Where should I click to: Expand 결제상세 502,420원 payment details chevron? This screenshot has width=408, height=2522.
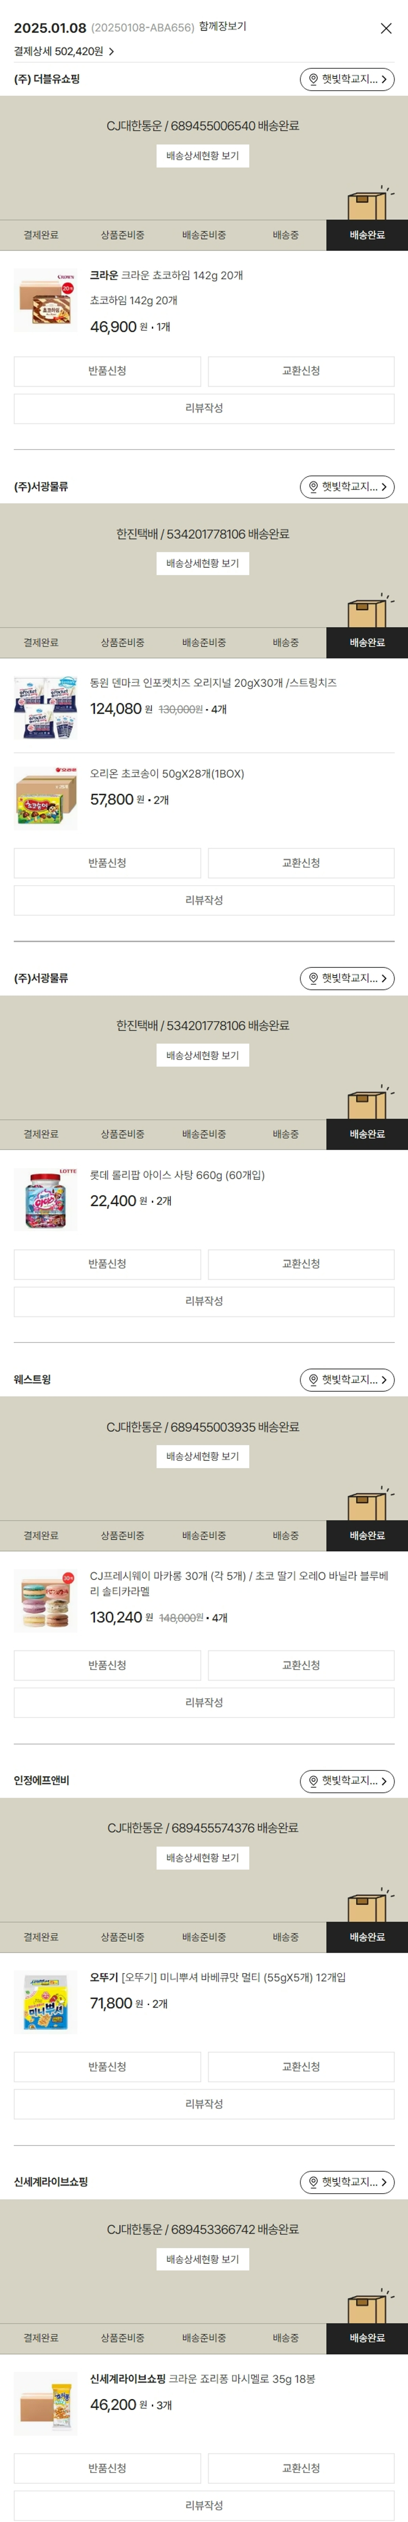pos(112,51)
